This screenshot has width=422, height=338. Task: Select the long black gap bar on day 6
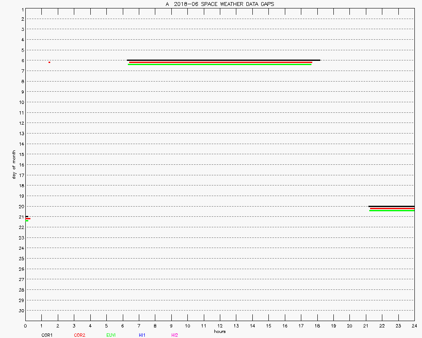(224, 60)
